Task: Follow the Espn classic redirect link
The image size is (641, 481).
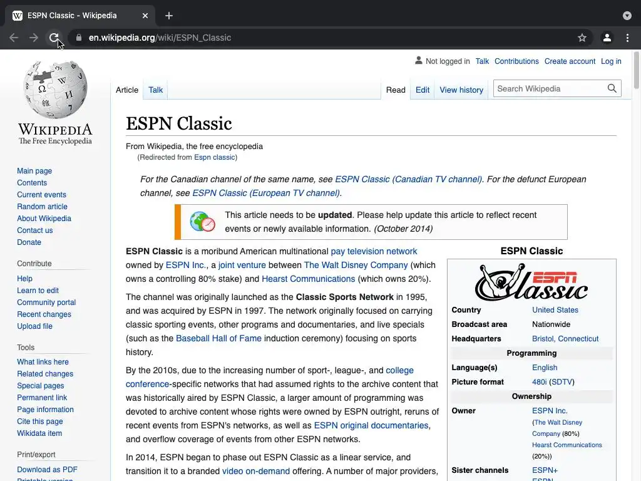Action: [x=215, y=157]
